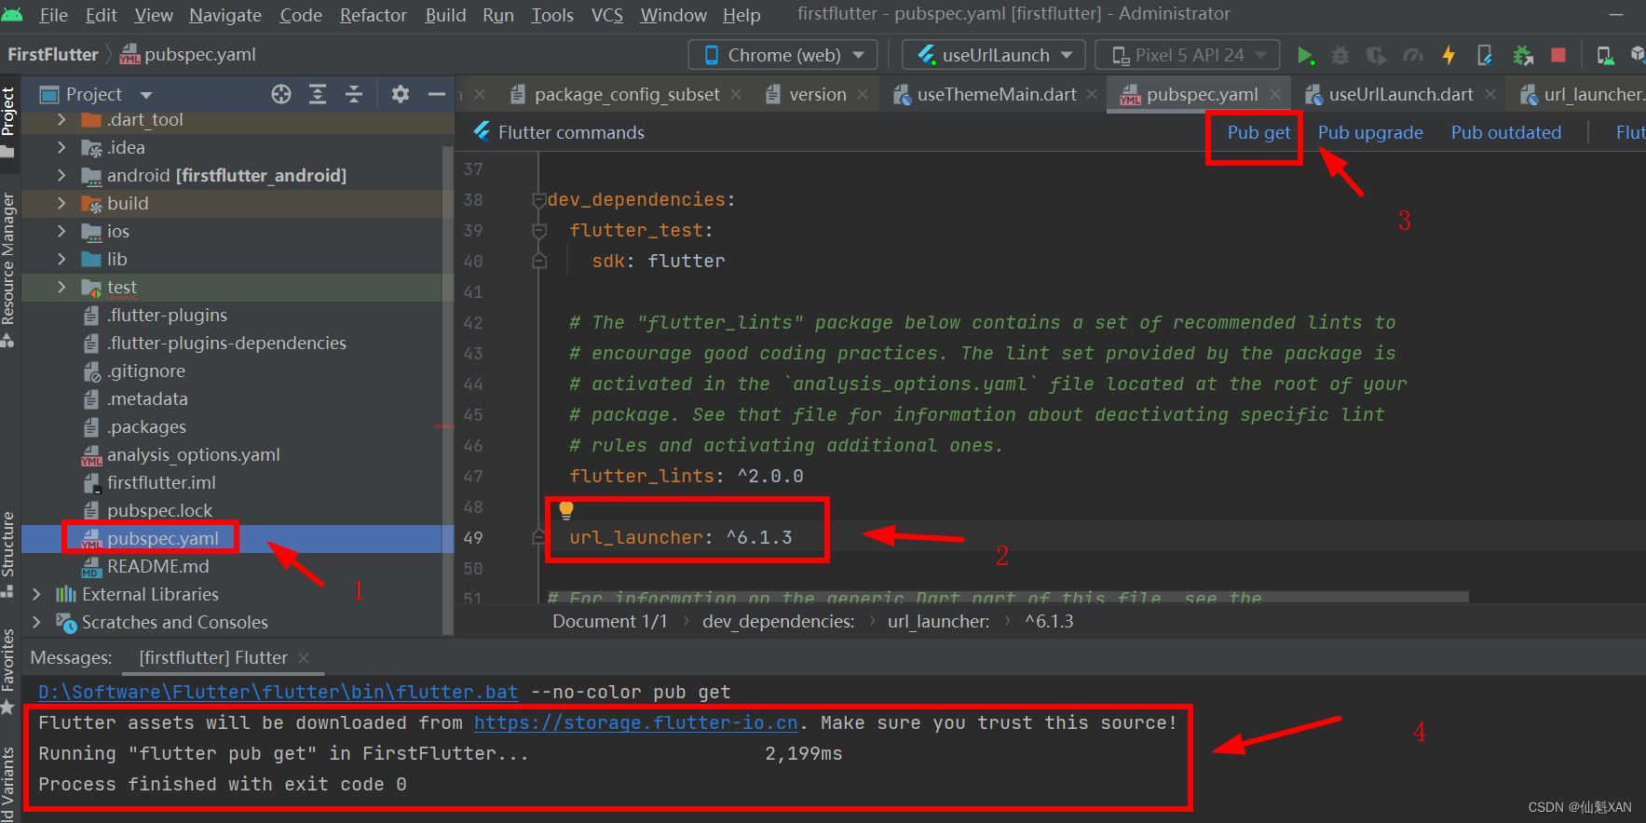Open the Project tool window side tab
The width and height of the screenshot is (1646, 823).
coord(8,123)
